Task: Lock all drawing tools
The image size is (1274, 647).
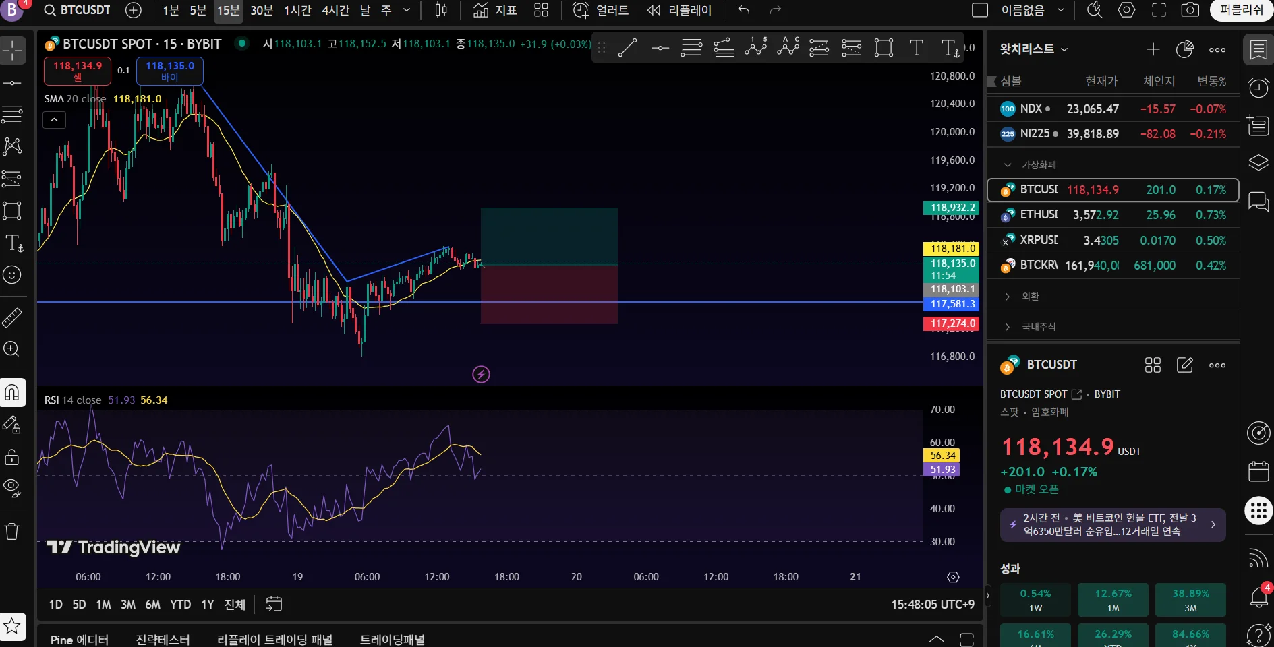Action: [13, 457]
